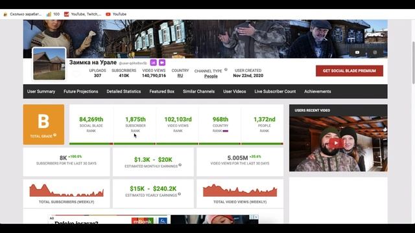Image resolution: width=415 pixels, height=233 pixels.
Task: Play the Users Recent Video
Action: tap(336, 143)
